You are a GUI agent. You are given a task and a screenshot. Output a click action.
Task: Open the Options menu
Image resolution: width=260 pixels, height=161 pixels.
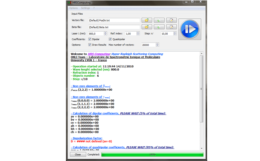[x=73, y=8]
